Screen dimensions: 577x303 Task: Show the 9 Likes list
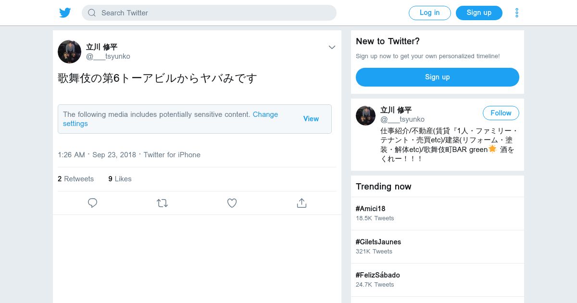click(x=120, y=179)
